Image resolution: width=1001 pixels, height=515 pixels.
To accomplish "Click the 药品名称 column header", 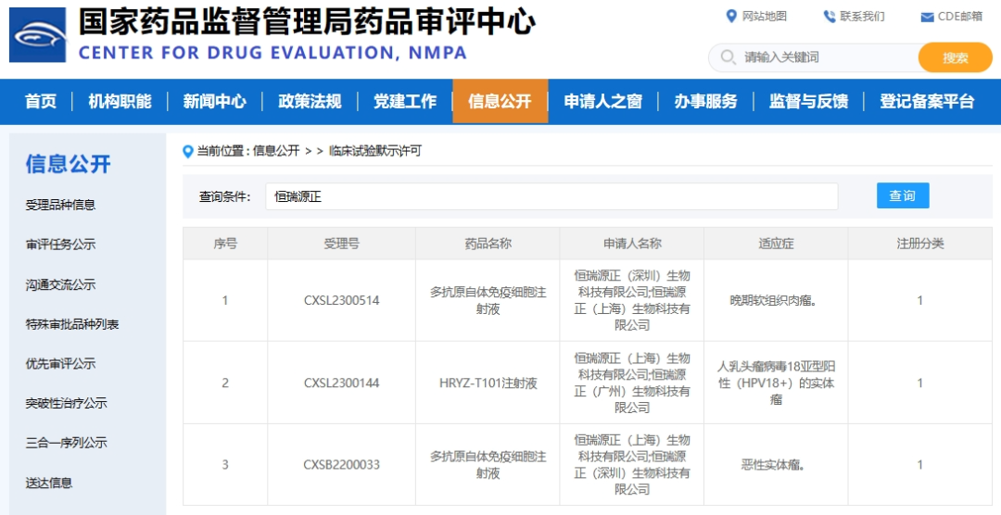I will point(488,243).
